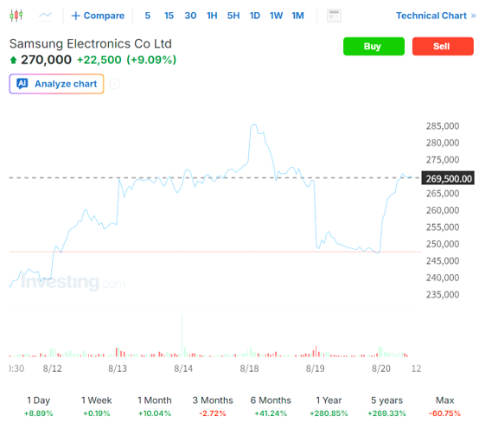The height and width of the screenshot is (423, 479).
Task: Click the 8/12 date axis label
Action: click(52, 369)
